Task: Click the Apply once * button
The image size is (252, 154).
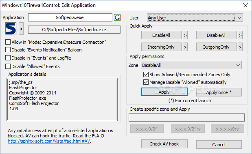Action: [219, 92]
